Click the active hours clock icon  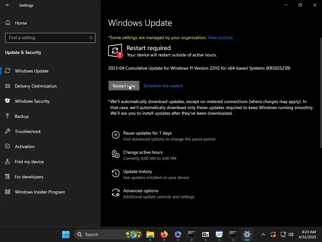tap(116, 154)
